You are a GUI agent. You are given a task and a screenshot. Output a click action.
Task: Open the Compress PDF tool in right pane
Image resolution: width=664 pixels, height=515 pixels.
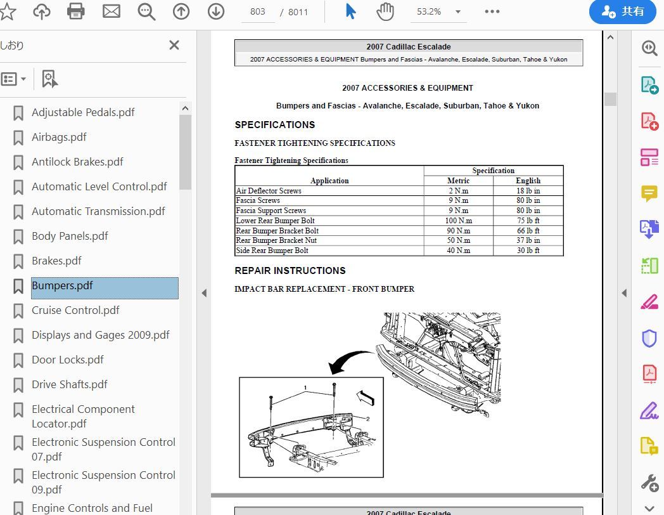tap(649, 266)
